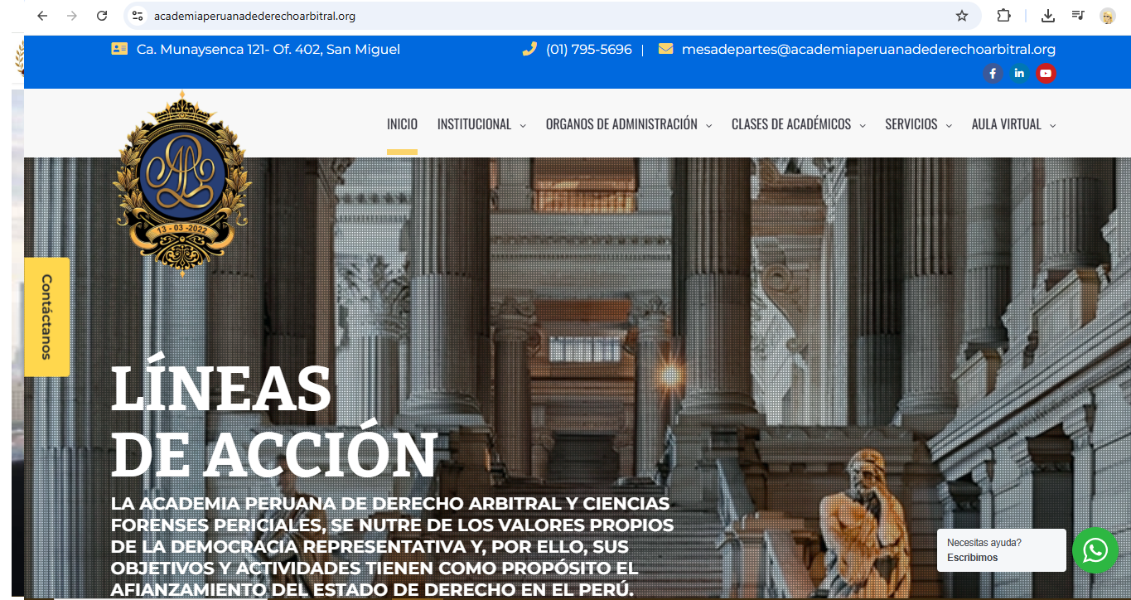Click the browser forward arrow
The width and height of the screenshot is (1131, 600).
72,16
